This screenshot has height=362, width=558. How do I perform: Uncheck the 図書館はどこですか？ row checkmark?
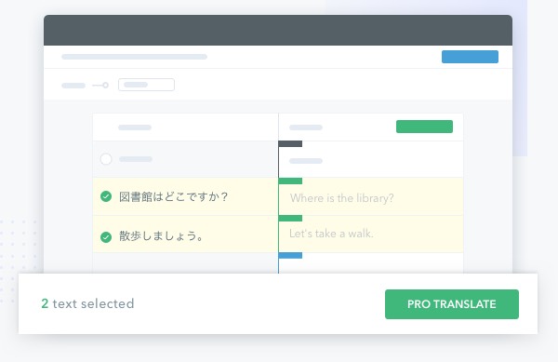click(x=106, y=196)
